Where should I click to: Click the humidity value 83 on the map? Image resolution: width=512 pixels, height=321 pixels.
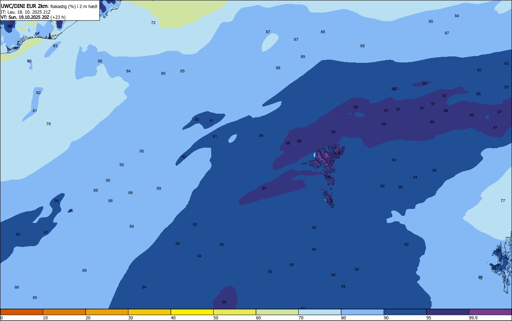(55, 46)
